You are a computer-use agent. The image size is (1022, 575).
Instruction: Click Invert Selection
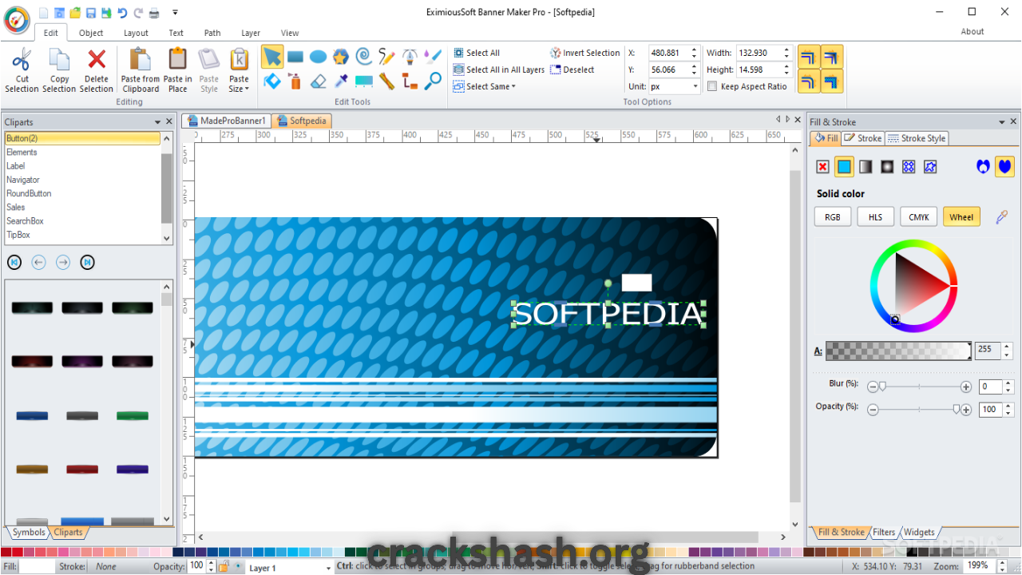tap(584, 53)
